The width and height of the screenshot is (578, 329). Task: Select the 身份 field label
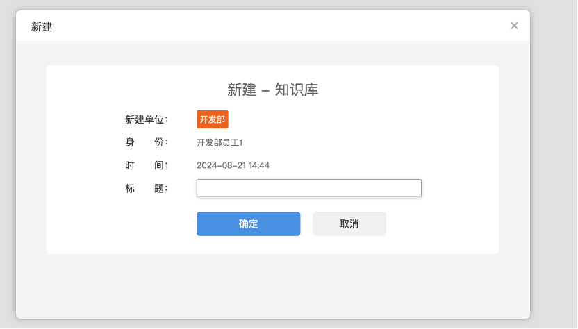[x=146, y=142]
